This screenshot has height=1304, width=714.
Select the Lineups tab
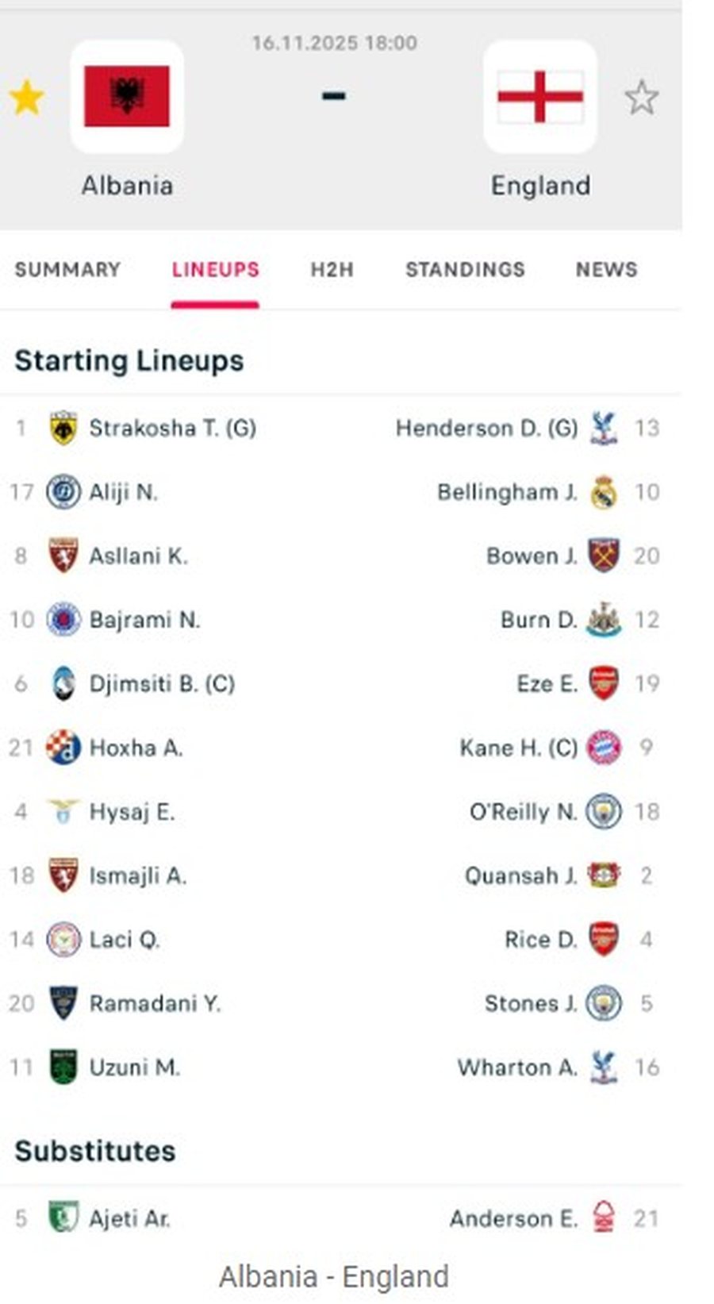pos(215,270)
